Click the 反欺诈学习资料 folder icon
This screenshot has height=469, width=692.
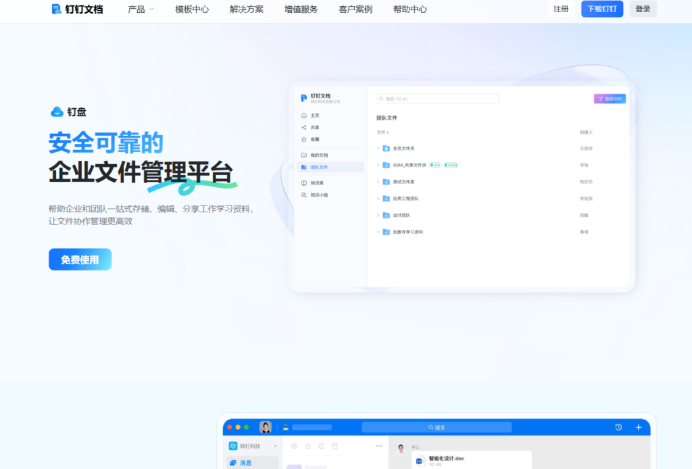coord(386,232)
